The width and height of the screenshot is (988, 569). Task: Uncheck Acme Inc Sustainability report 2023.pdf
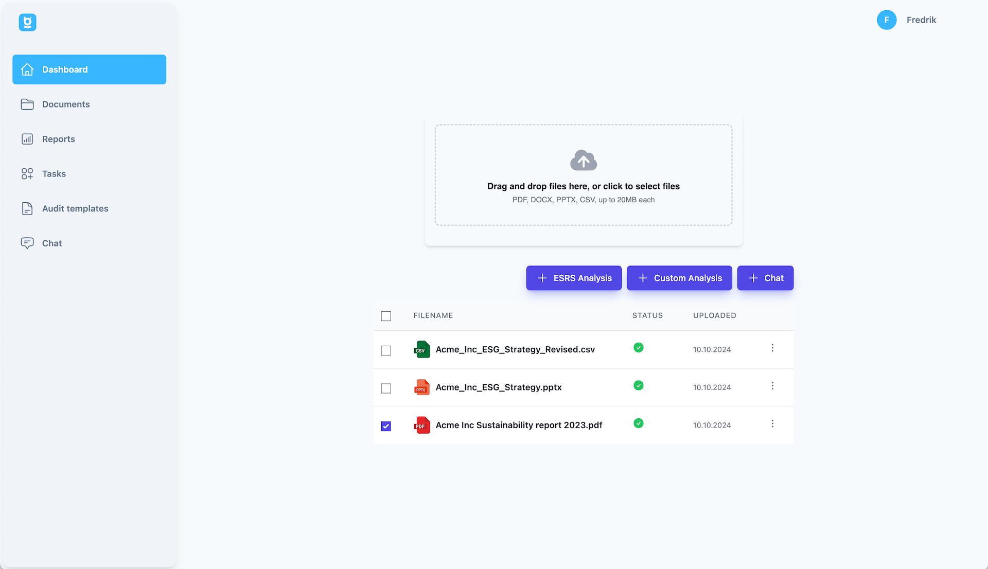386,426
